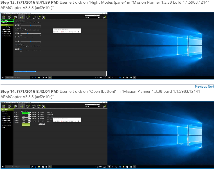Click Connect plug icon in Step 13 screenshot

[105, 17]
